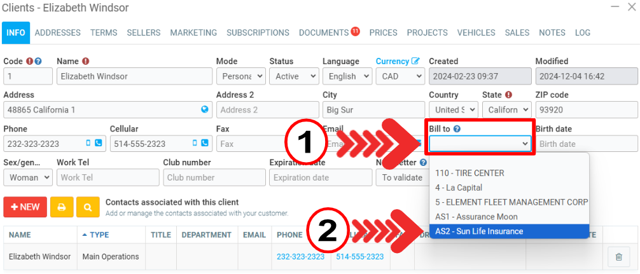Click the call icon in Phone field

tap(98, 144)
